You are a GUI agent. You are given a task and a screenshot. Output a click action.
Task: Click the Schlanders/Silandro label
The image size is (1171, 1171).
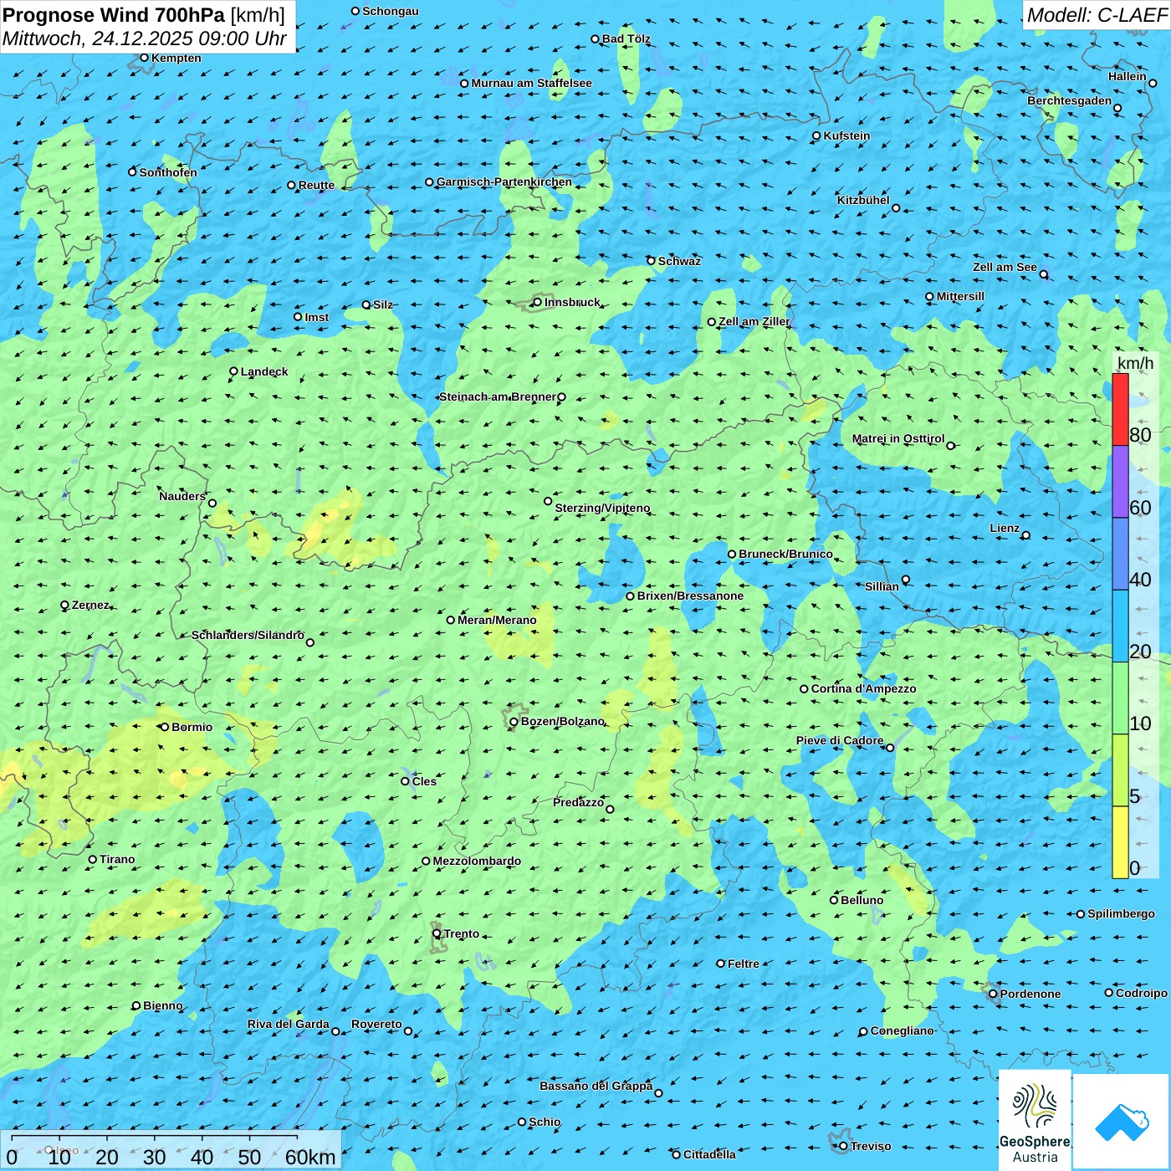click(248, 635)
